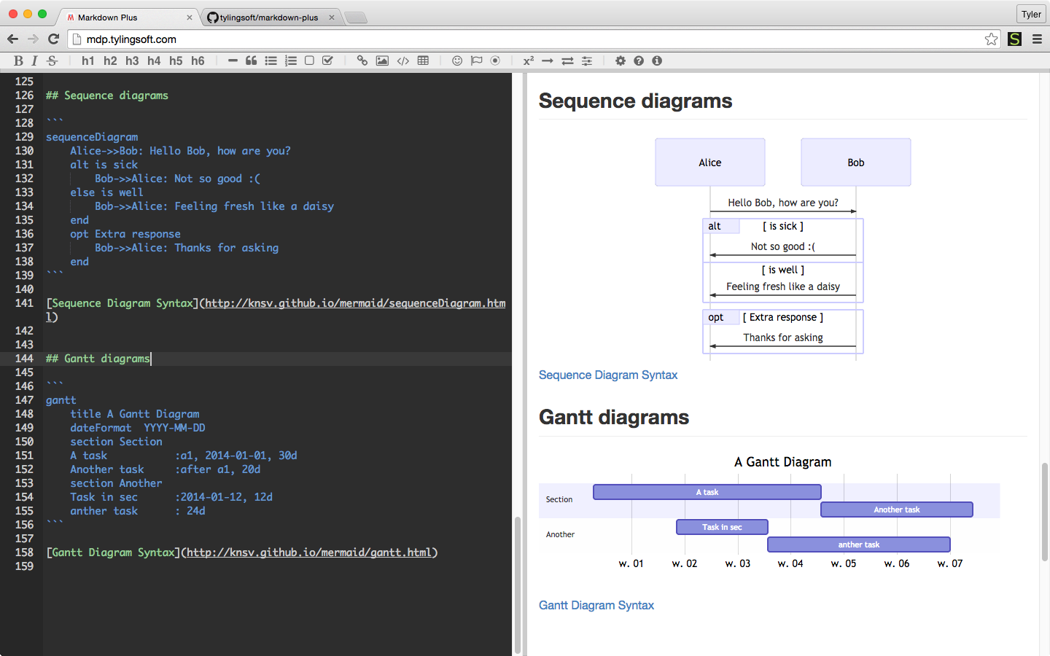This screenshot has width=1050, height=656.
Task: Insert a table
Action: pos(423,61)
